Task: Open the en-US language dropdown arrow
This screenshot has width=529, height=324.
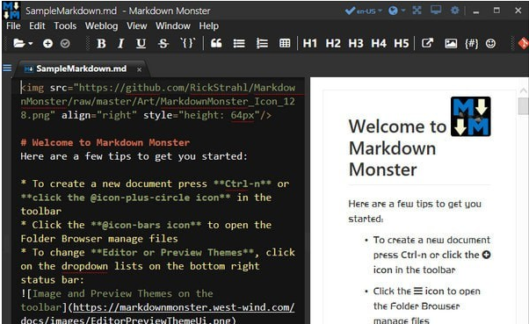Action: tap(380, 11)
